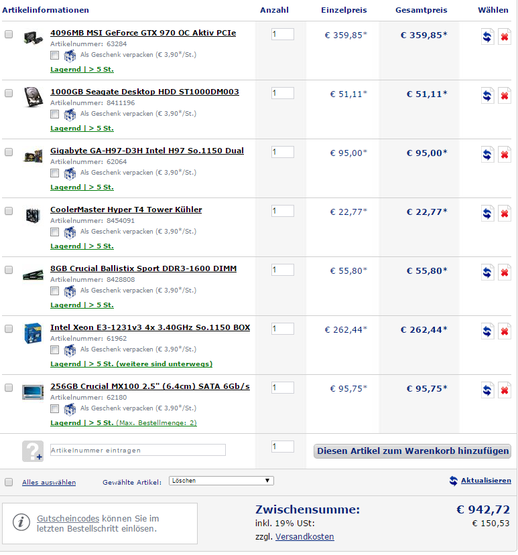Image resolution: width=518 pixels, height=555 pixels.
Task: Remove the MSI GeForce GTX 970 with its red X
Action: 504,36
